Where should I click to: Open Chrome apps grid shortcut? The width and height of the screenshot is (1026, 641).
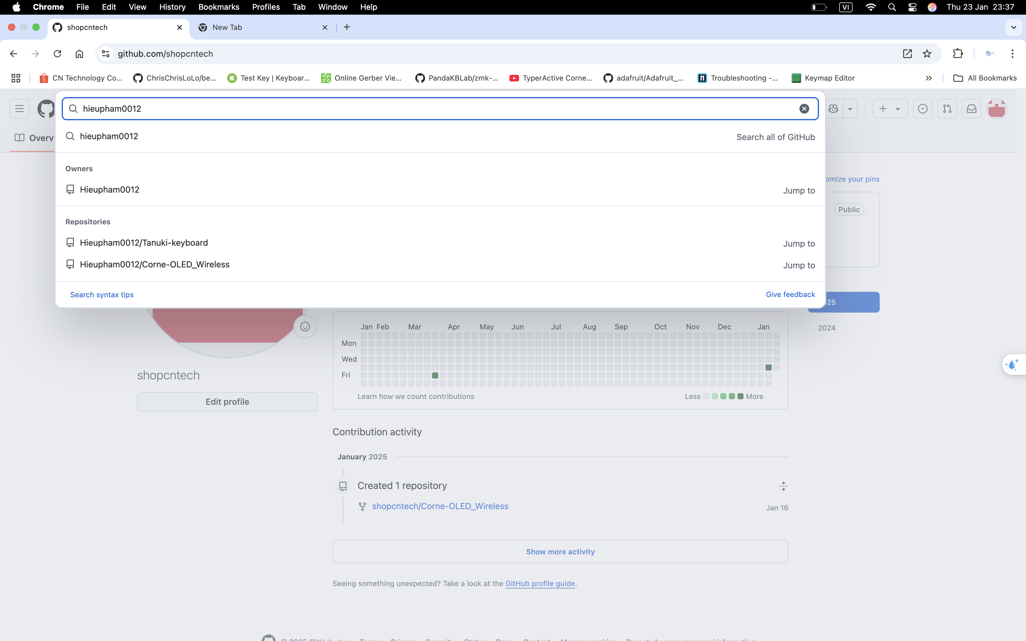coord(16,78)
